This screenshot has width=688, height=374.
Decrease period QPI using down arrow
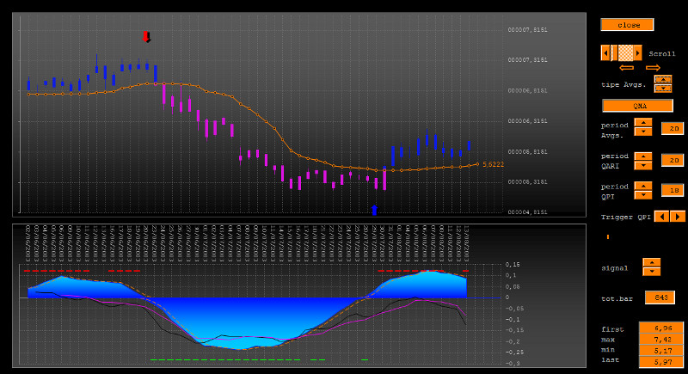[x=642, y=195]
